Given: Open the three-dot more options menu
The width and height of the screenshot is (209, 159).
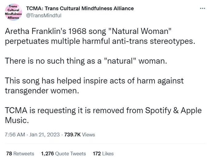Looking at the screenshot, I should point(203,8).
